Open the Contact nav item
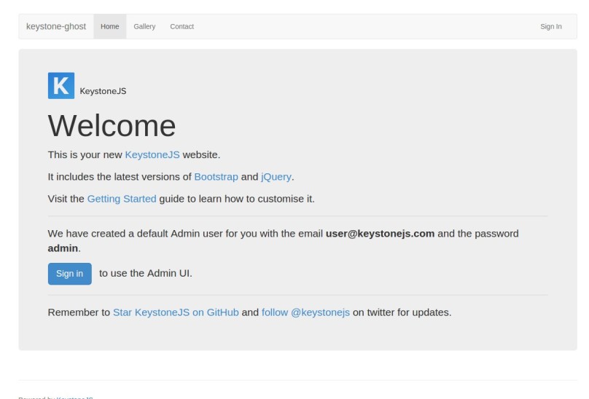The image size is (589, 399). [x=182, y=27]
